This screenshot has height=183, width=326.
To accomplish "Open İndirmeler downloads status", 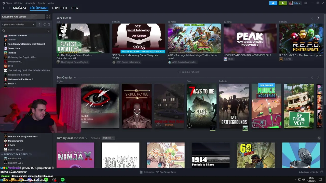I will tap(158, 172).
